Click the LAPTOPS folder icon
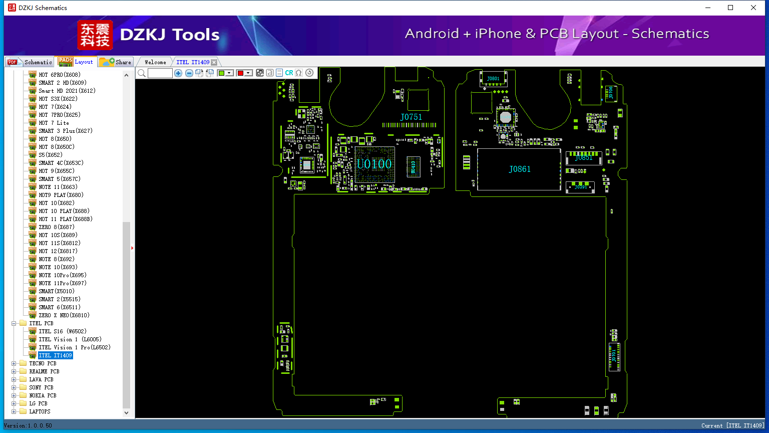Image resolution: width=769 pixels, height=433 pixels. (23, 411)
